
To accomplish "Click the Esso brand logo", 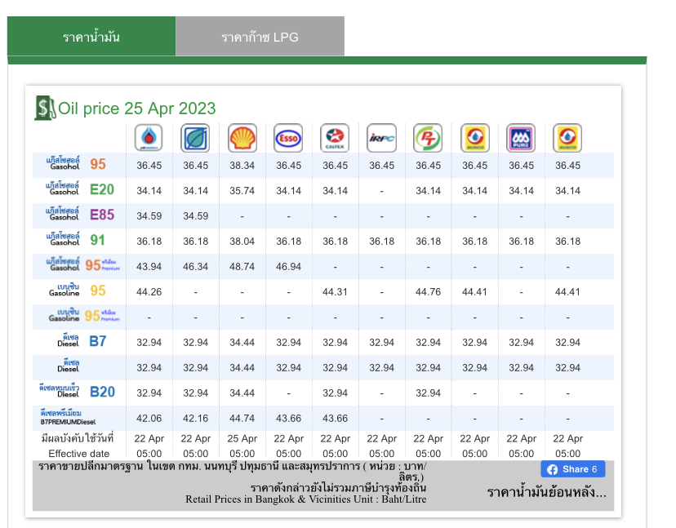I will (288, 138).
